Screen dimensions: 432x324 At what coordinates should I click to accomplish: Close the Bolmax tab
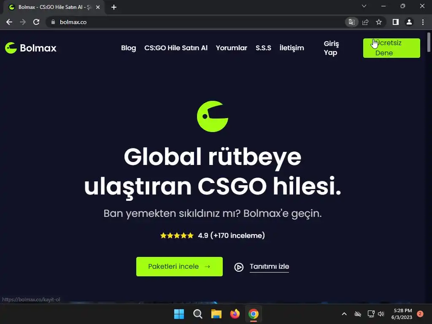click(x=98, y=7)
